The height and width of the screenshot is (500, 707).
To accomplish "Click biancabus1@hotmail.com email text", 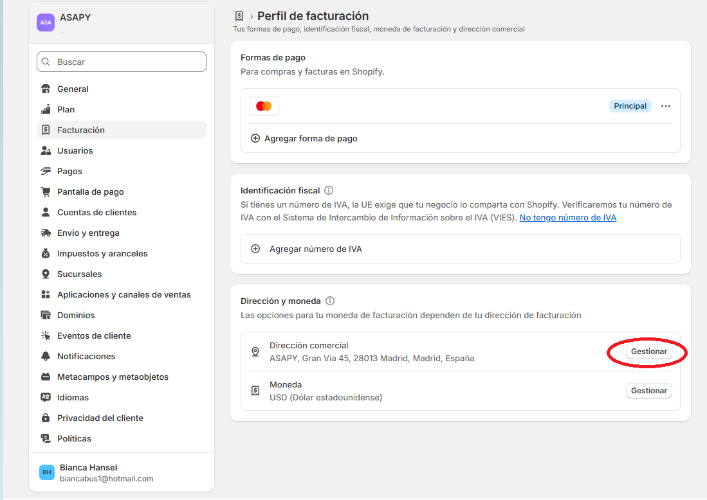I will [106, 479].
